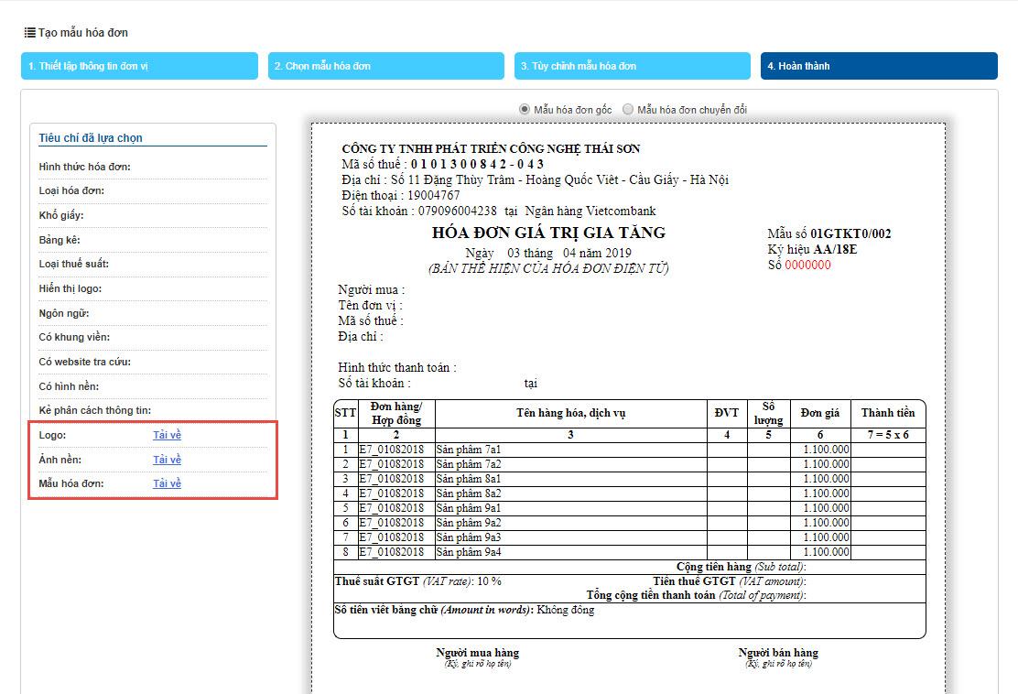The image size is (1018, 694).
Task: Click the Đơn giá column header
Action: [820, 413]
